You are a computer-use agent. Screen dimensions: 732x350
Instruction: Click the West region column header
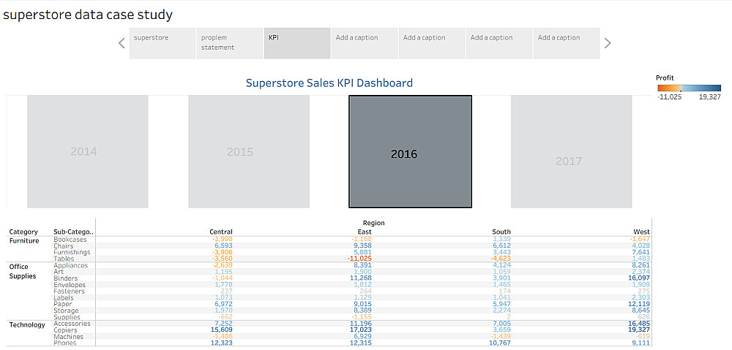(x=641, y=232)
